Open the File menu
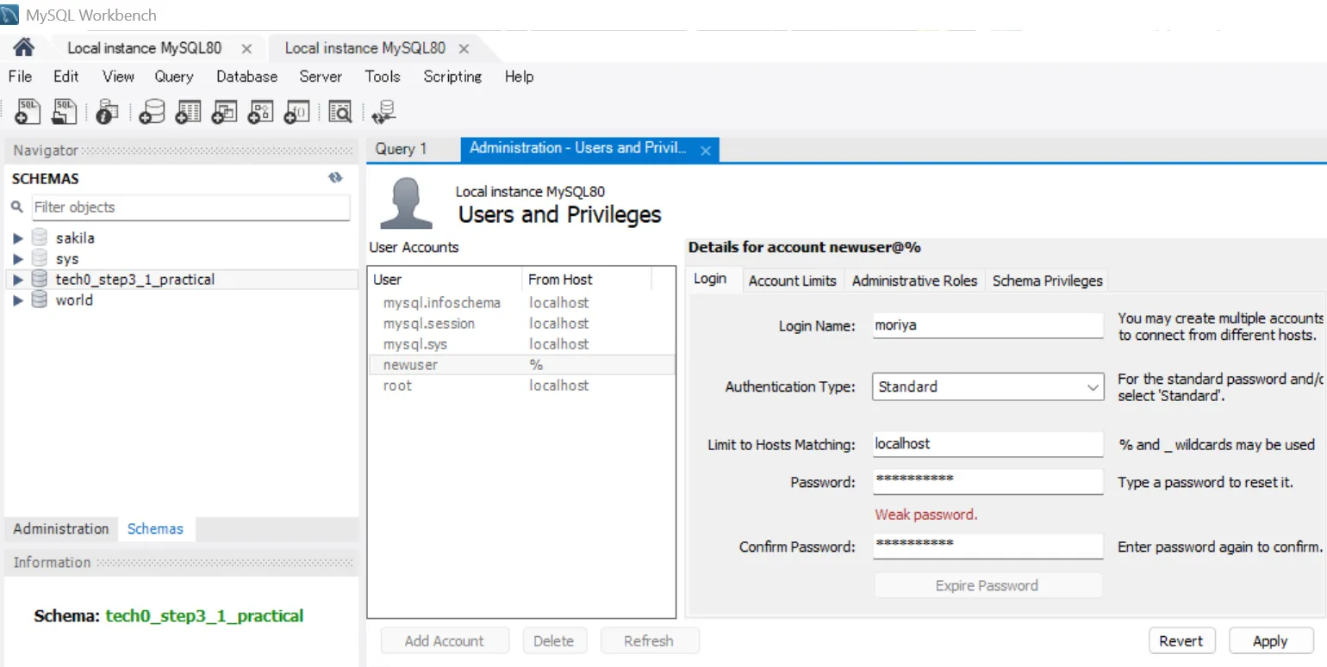The image size is (1327, 667). [20, 77]
